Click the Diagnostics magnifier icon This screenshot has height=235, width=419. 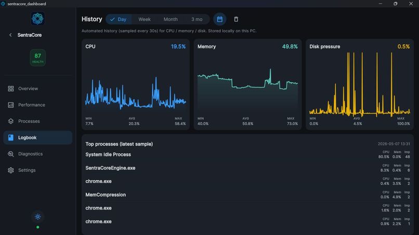point(11,154)
